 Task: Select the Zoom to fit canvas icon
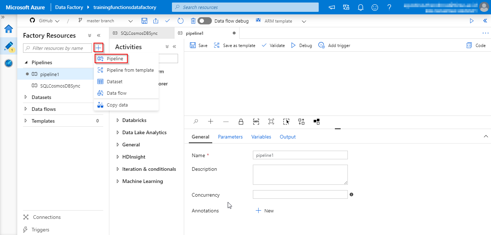pyautogui.click(x=271, y=121)
